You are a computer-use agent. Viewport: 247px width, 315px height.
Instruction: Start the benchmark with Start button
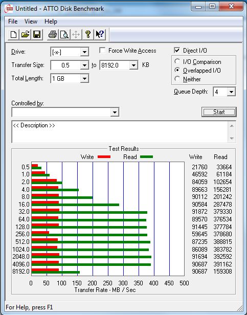[219, 112]
